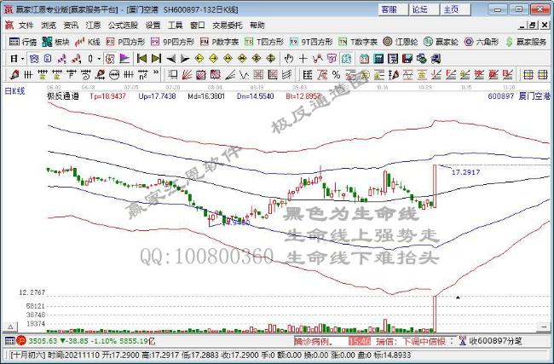The image size is (554, 364).
Task: Click the 17.2917 price annotation
Action: click(x=465, y=172)
